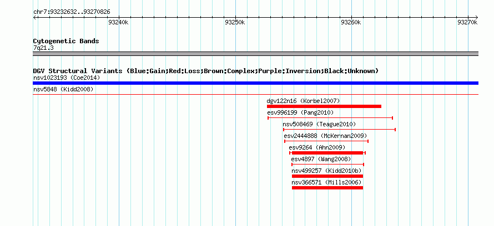
Task: Open the nsv499257 (Kidd2010b) label
Action: (x=326, y=171)
